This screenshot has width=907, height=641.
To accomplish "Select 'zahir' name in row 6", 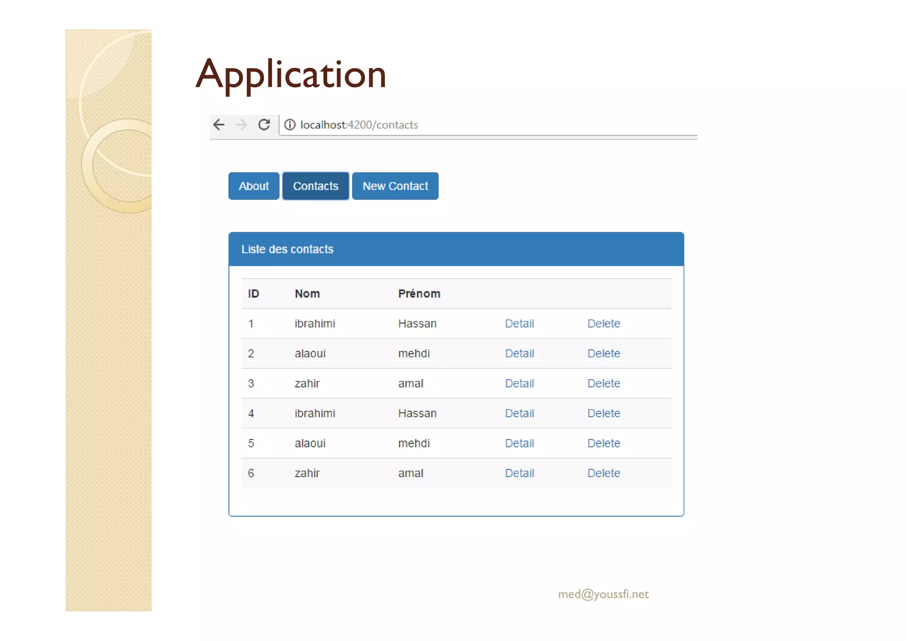I will pyautogui.click(x=307, y=473).
